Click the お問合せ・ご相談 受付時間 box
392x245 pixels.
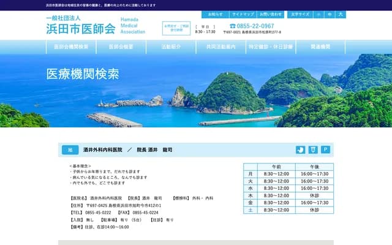click(176, 28)
